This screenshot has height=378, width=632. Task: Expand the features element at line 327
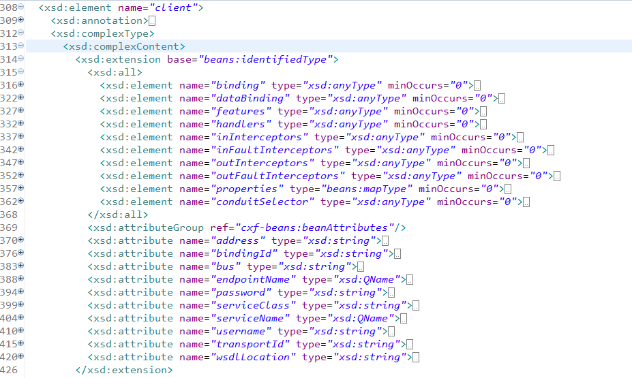coord(20,110)
